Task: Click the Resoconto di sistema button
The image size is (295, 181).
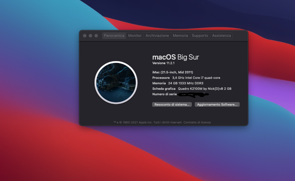Action: [172, 104]
